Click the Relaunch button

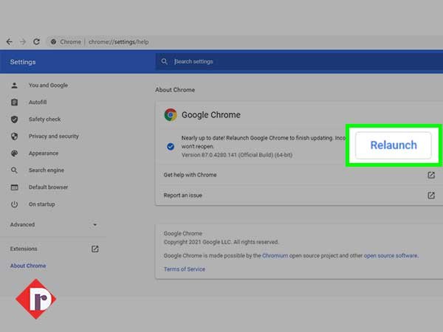tap(394, 145)
